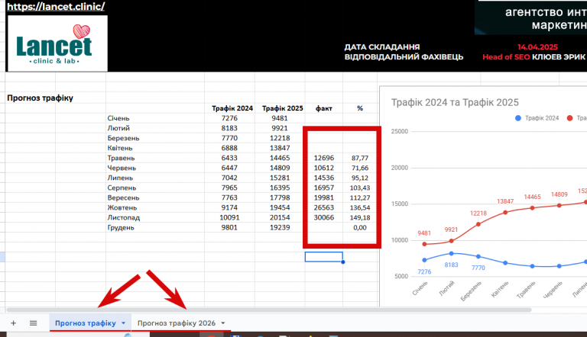Click the Lancet clinic & lab logo
The image size is (587, 337).
click(x=57, y=43)
